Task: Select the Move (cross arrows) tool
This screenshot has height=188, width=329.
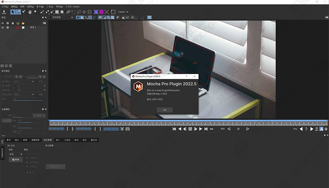Action: pos(84,12)
